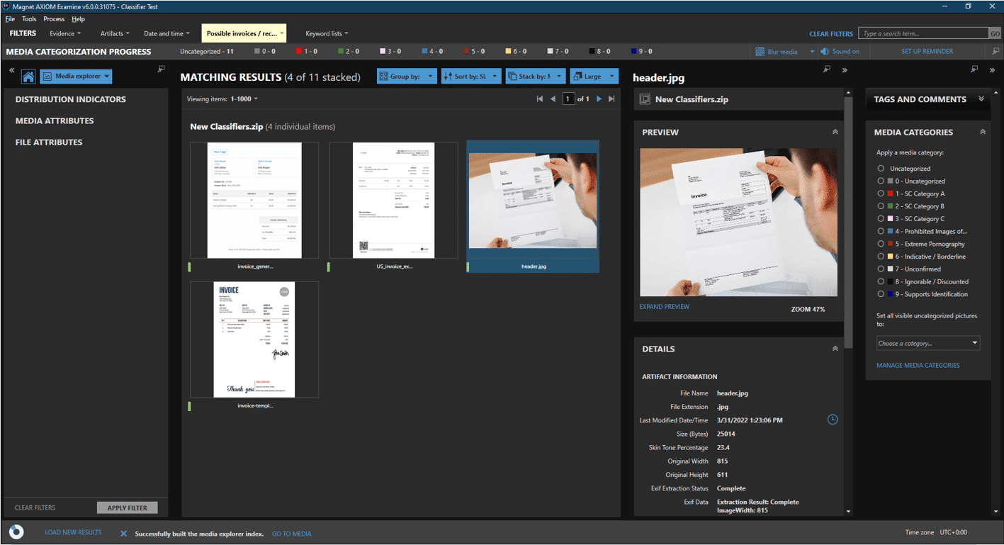Viewport: 1004px width, 545px height.
Task: Select the 1 - SC Category A radio button
Action: tap(881, 193)
